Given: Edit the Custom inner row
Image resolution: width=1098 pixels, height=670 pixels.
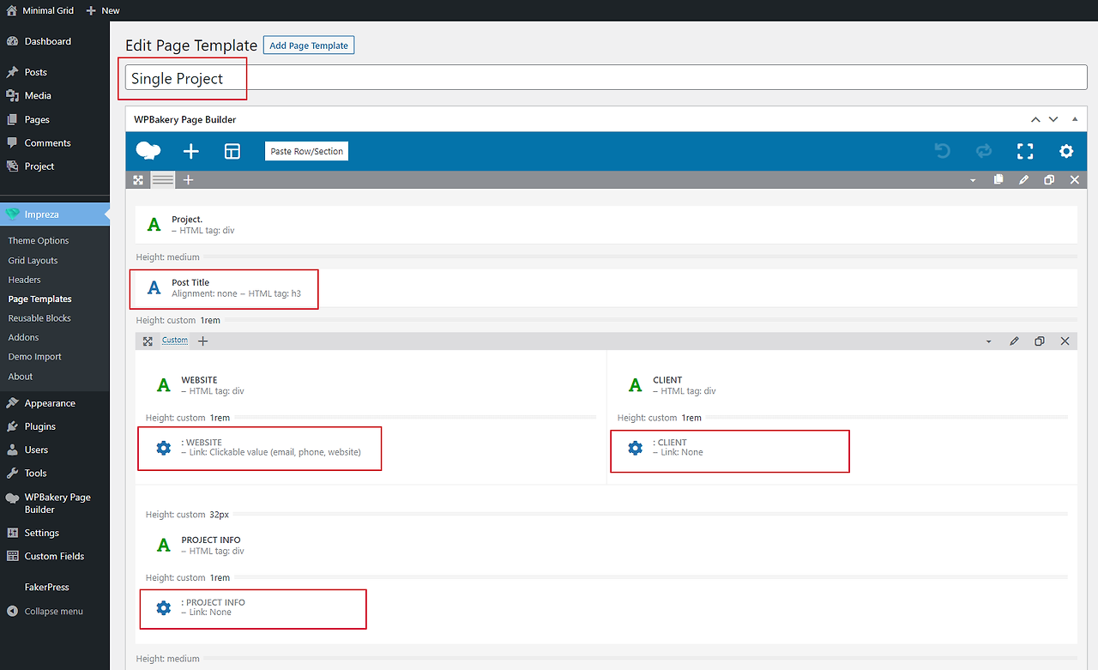Looking at the screenshot, I should (x=1014, y=341).
